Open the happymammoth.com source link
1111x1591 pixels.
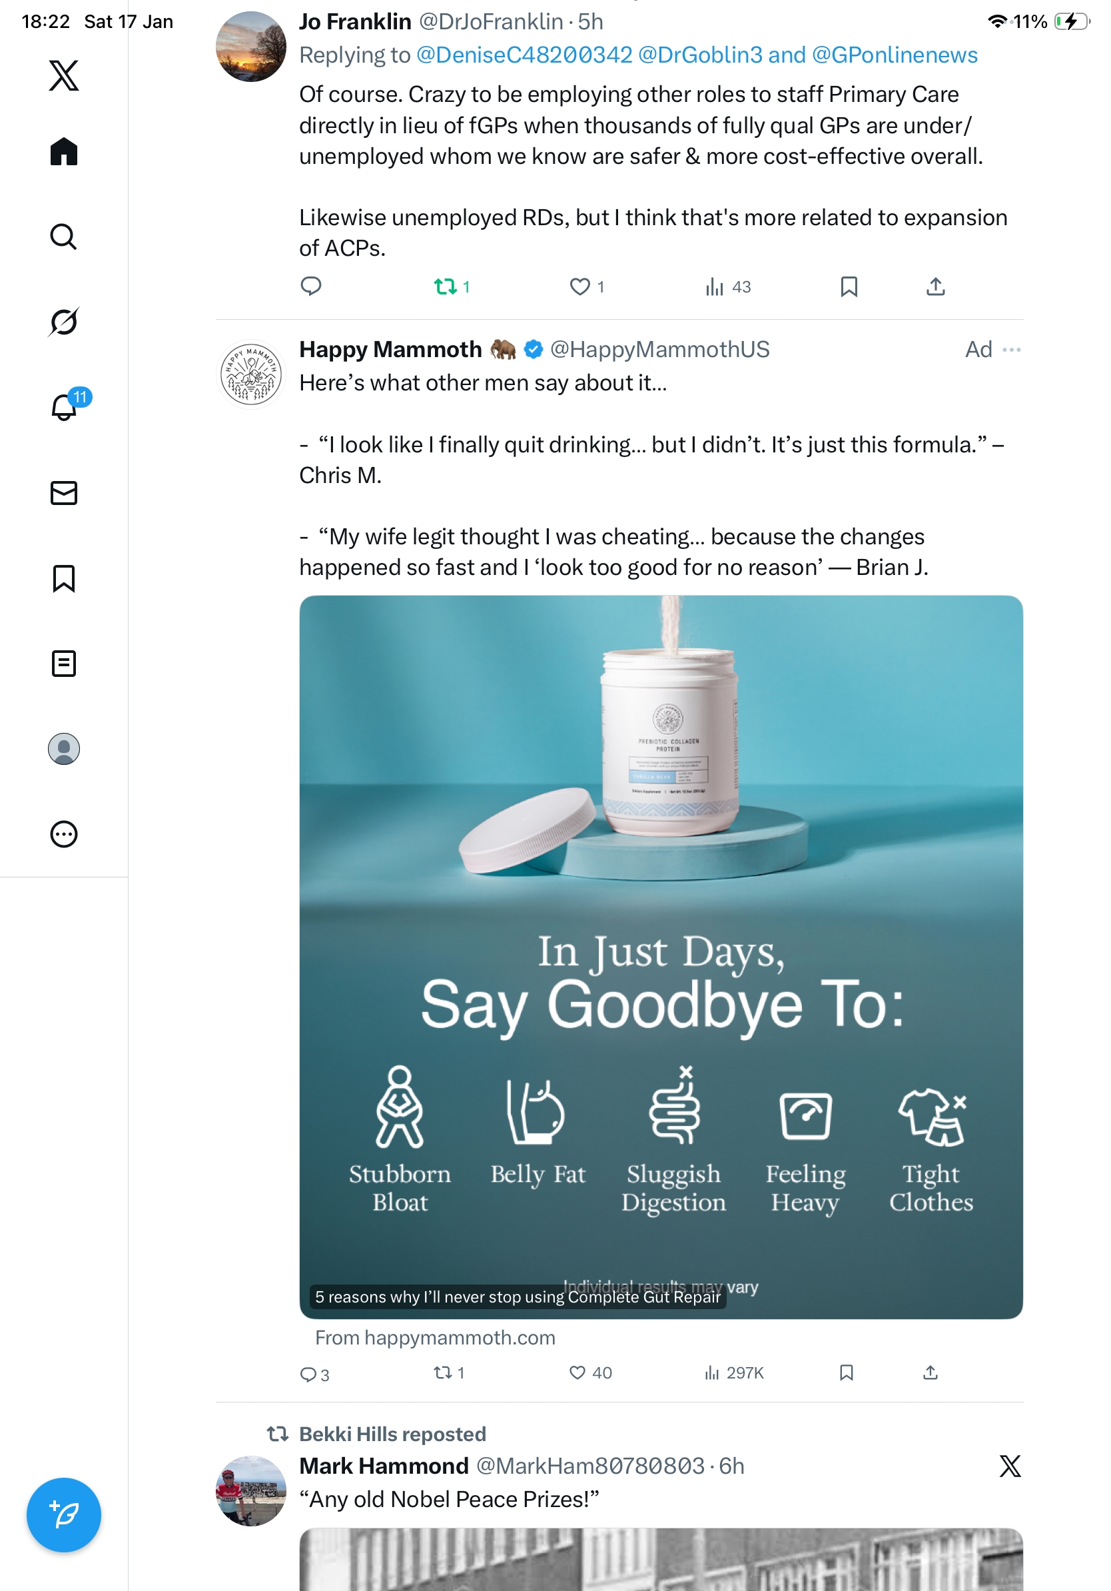435,1337
